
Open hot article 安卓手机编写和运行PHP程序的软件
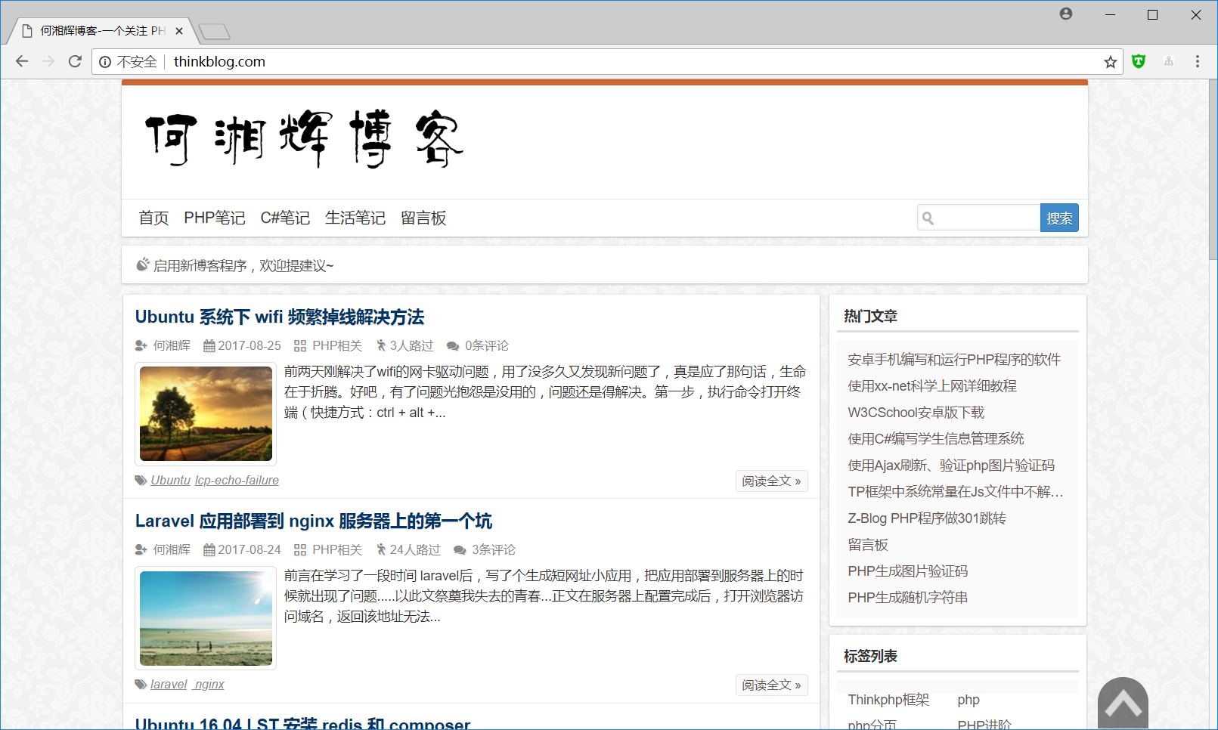954,359
